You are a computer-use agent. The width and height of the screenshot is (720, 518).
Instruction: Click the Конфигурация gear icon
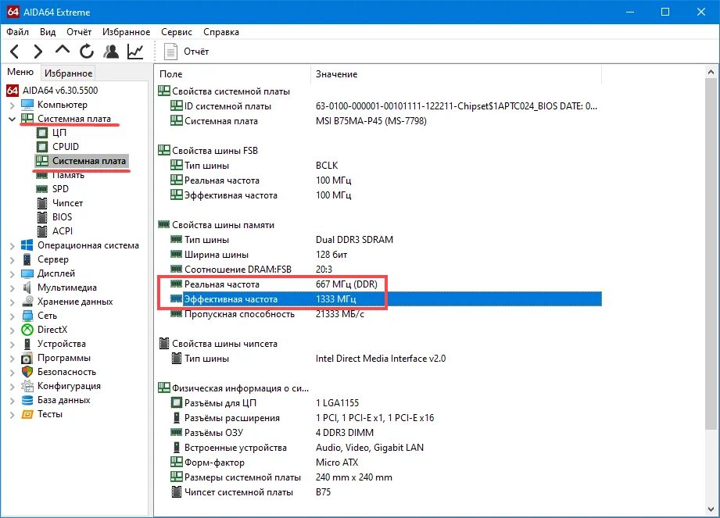(27, 386)
